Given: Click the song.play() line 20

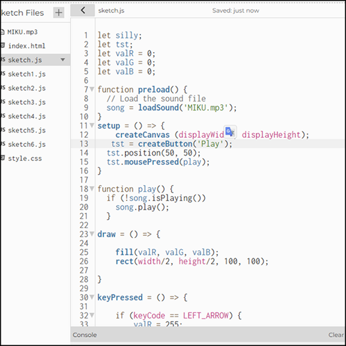Looking at the screenshot, I should coord(142,207).
